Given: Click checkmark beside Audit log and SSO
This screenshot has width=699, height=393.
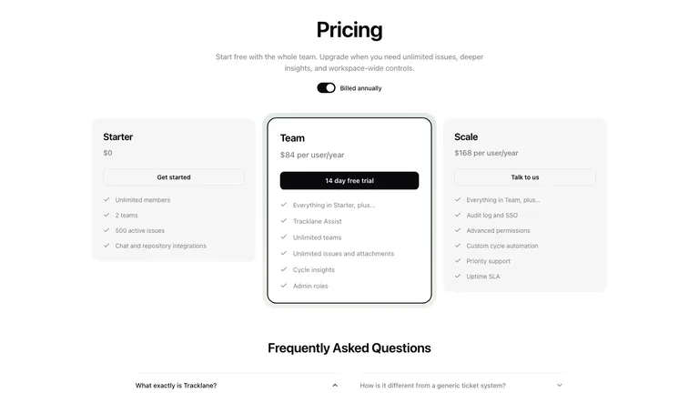Looking at the screenshot, I should 458,215.
